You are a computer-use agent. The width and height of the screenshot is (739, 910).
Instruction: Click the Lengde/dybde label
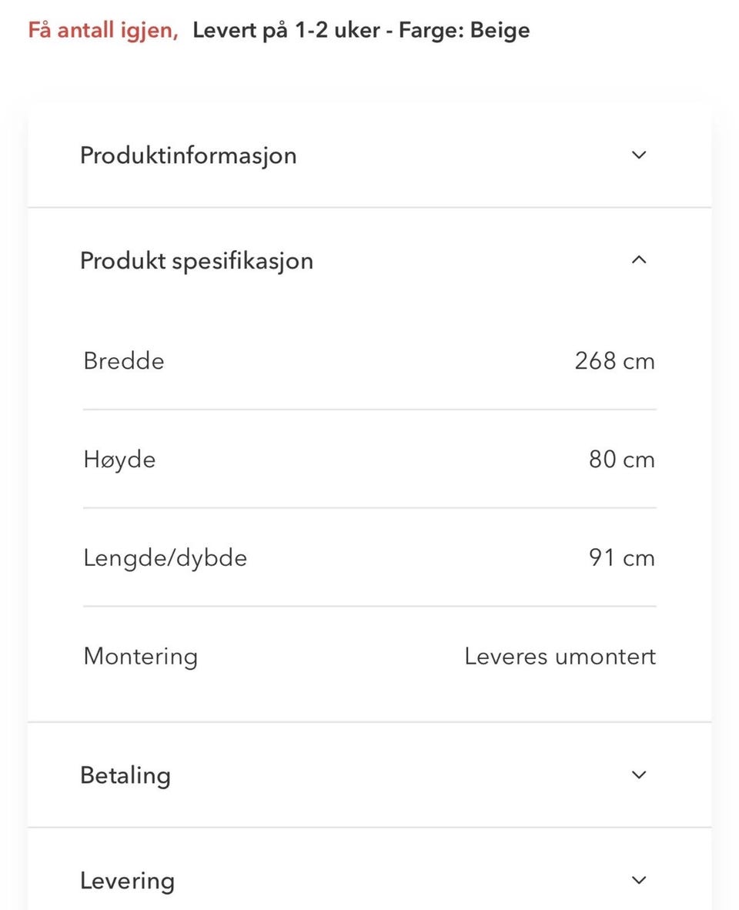pos(165,557)
